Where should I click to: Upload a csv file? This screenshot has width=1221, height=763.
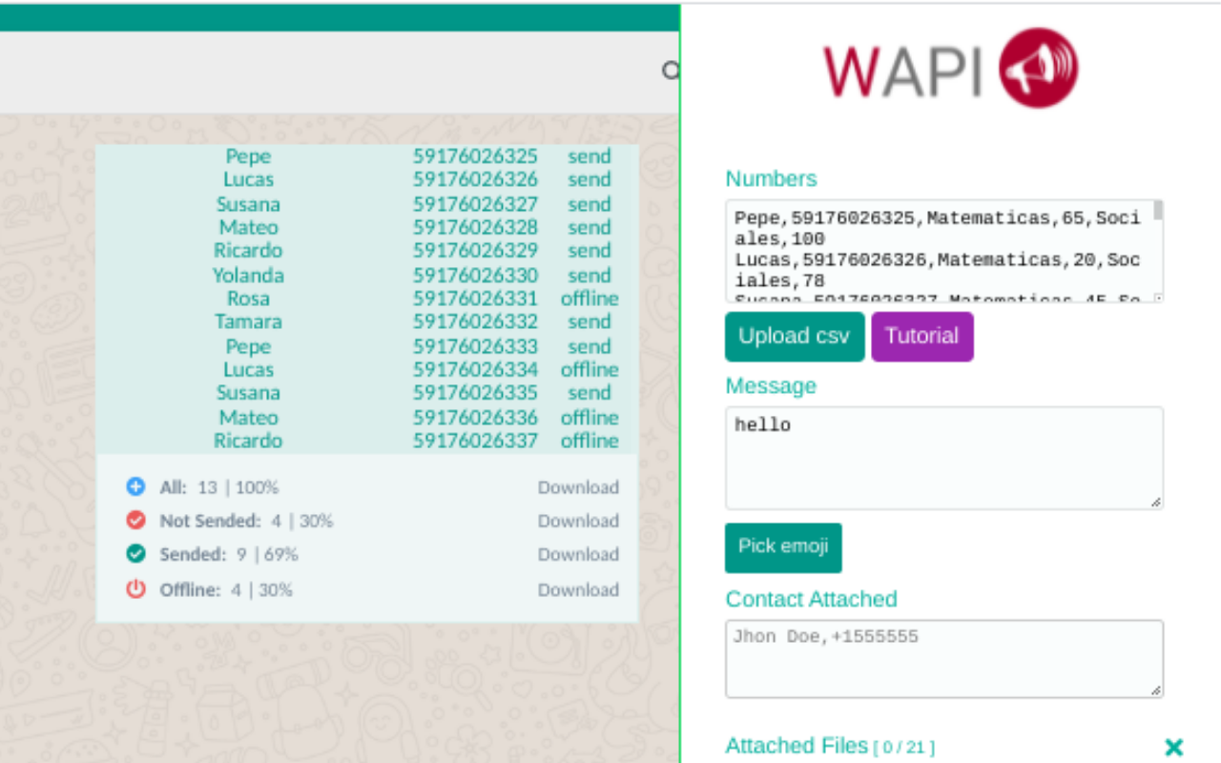794,337
